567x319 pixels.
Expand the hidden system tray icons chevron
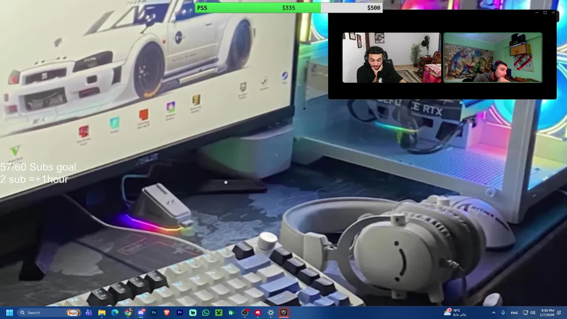493,312
